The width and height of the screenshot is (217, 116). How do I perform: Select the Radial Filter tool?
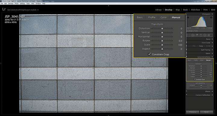(x=205, y=35)
